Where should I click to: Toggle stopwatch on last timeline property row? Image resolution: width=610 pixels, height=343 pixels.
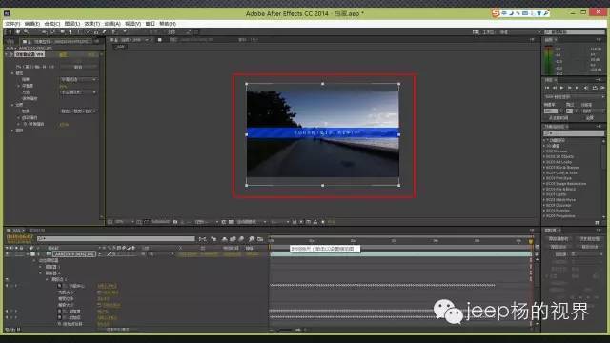click(59, 324)
